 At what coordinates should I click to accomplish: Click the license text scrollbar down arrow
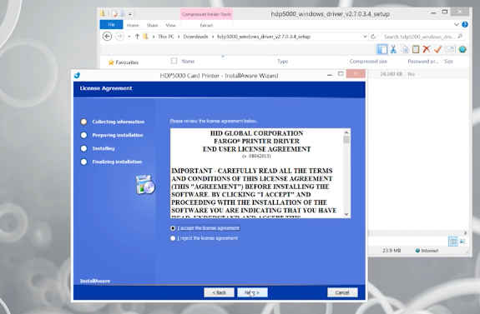(x=346, y=214)
